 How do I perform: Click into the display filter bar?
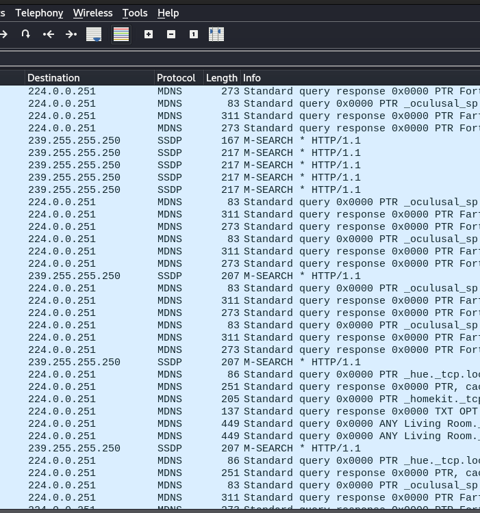point(240,59)
